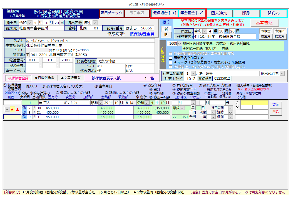Open the 提出区分 厚生 dropdown

95,22
